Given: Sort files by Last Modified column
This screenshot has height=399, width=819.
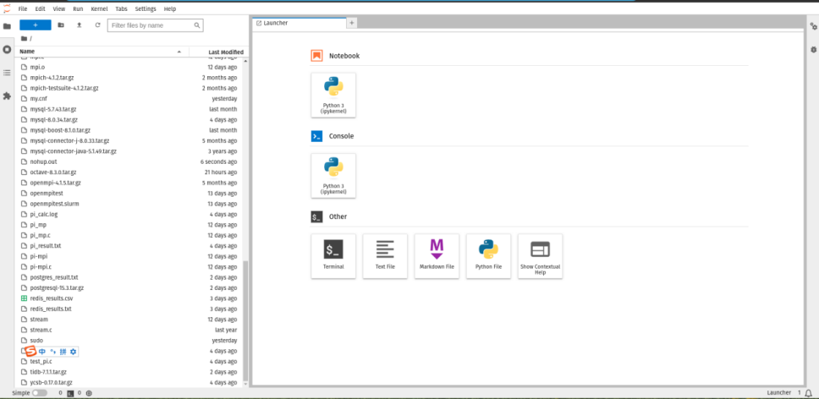Looking at the screenshot, I should [x=226, y=52].
